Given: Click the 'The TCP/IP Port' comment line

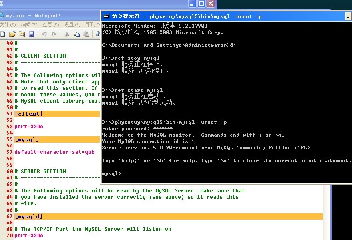Looking at the screenshot, I should (x=93, y=229).
